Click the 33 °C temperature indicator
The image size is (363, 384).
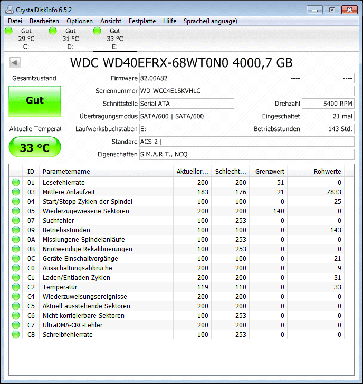[x=35, y=147]
